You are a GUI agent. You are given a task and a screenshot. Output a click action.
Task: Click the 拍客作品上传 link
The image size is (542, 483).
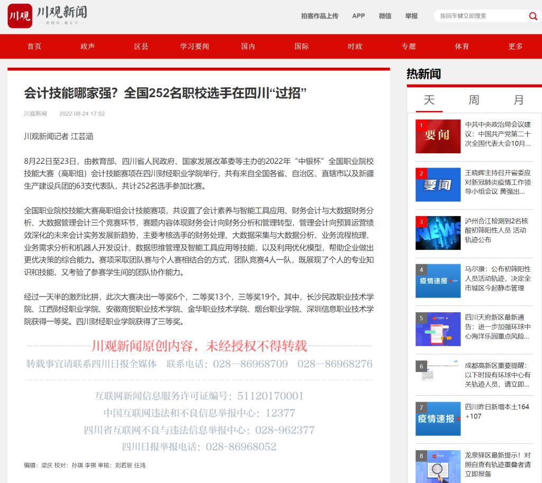(319, 16)
